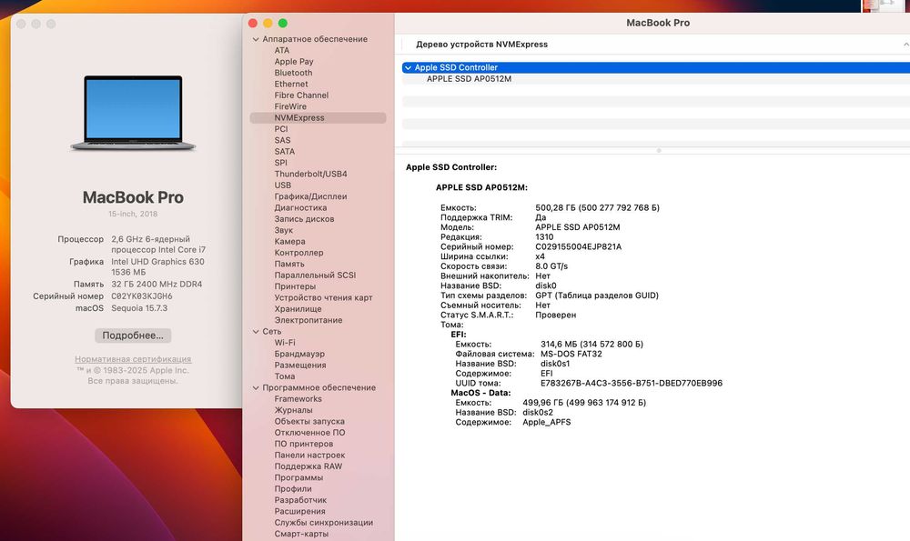Select Программы in the sidebar
910x541 pixels.
[x=298, y=477]
